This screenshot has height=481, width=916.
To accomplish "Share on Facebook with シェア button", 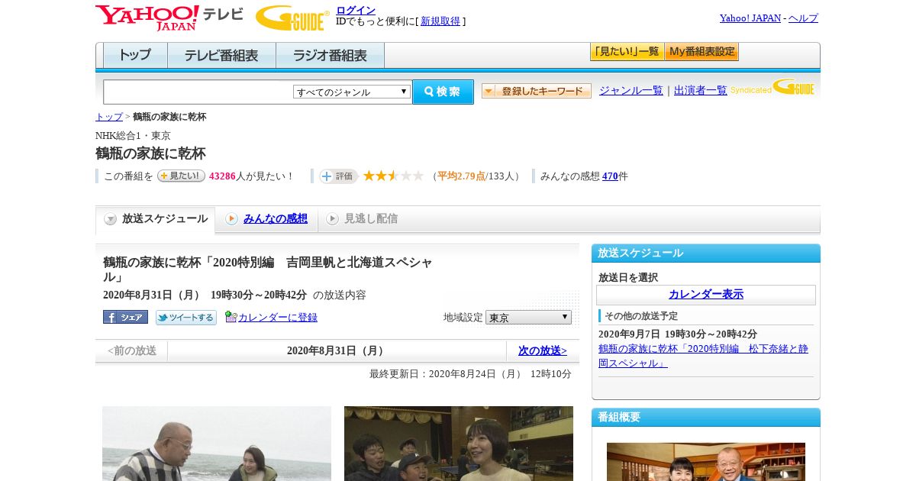I will coord(125,317).
